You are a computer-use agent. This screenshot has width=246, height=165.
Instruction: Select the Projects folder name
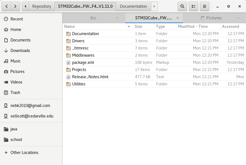[79, 70]
